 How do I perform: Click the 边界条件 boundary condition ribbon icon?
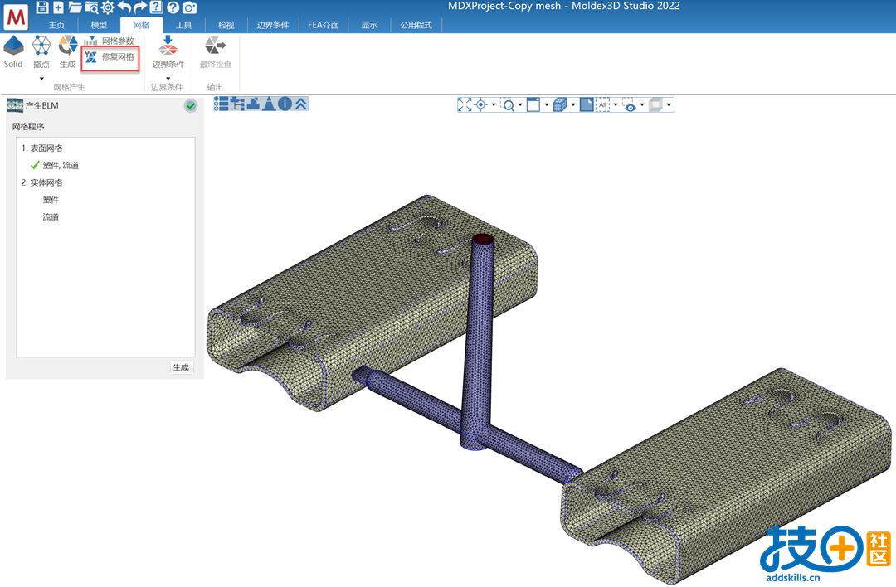[168, 52]
